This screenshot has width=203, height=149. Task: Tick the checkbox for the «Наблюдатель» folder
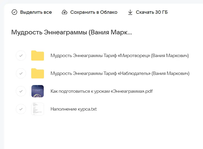(21, 73)
